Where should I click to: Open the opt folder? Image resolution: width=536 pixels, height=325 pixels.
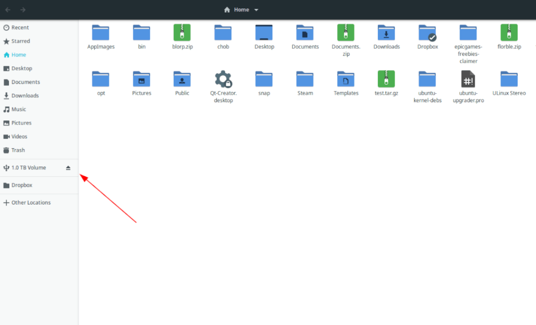point(100,79)
